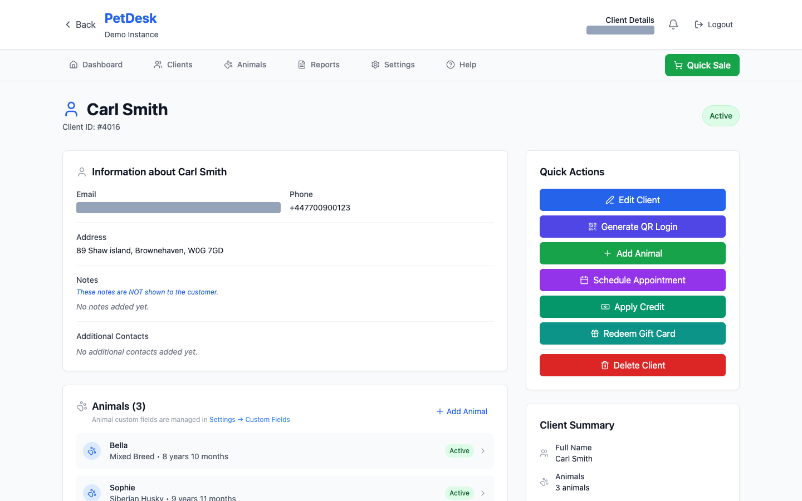Click Sophie's paw avatar icon
Viewport: 802px width, 501px height.
[x=92, y=493]
